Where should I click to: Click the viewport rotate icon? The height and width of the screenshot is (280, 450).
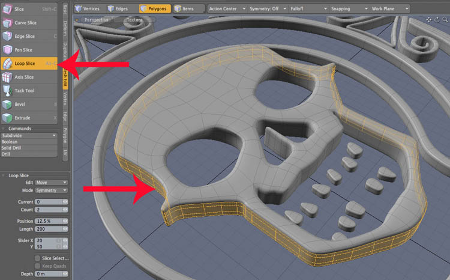437,20
